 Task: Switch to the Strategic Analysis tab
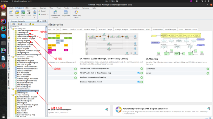coord(121,29)
